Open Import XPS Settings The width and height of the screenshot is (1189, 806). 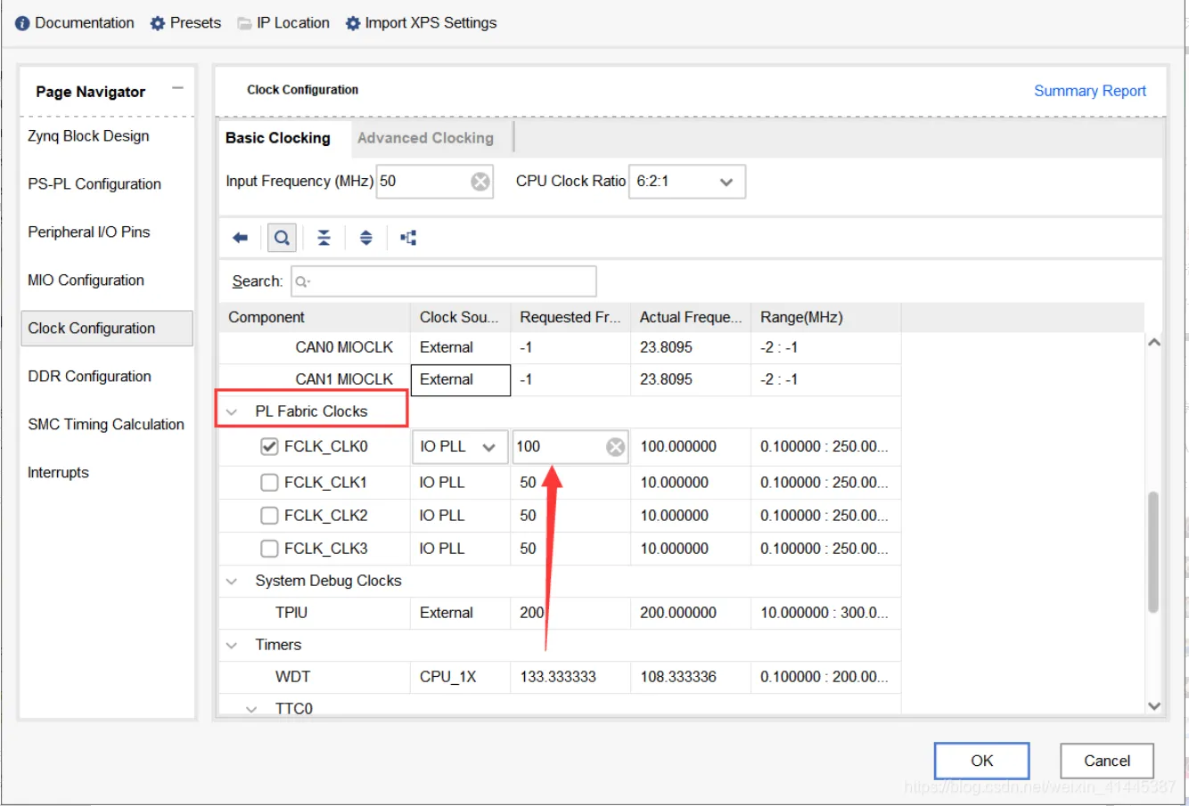[x=421, y=23]
